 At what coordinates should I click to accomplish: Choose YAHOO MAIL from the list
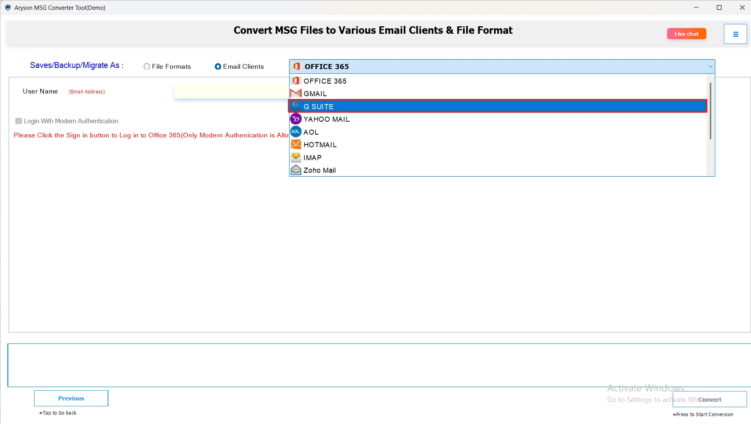pos(498,119)
